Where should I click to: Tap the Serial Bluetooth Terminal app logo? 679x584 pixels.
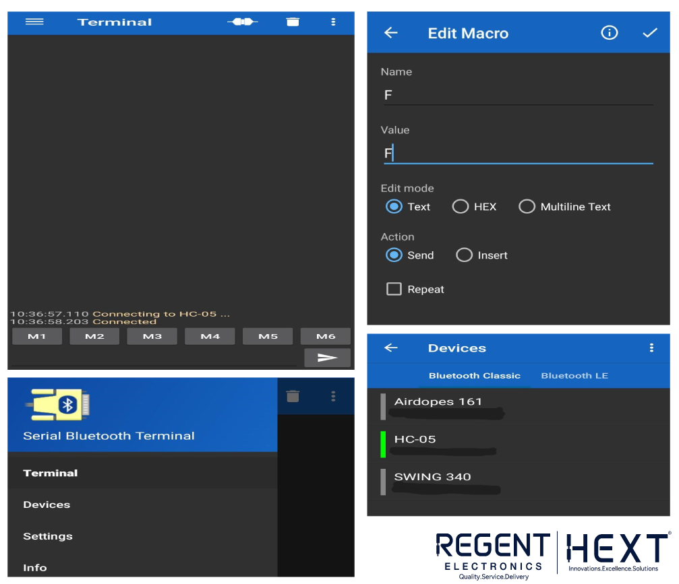pyautogui.click(x=57, y=404)
